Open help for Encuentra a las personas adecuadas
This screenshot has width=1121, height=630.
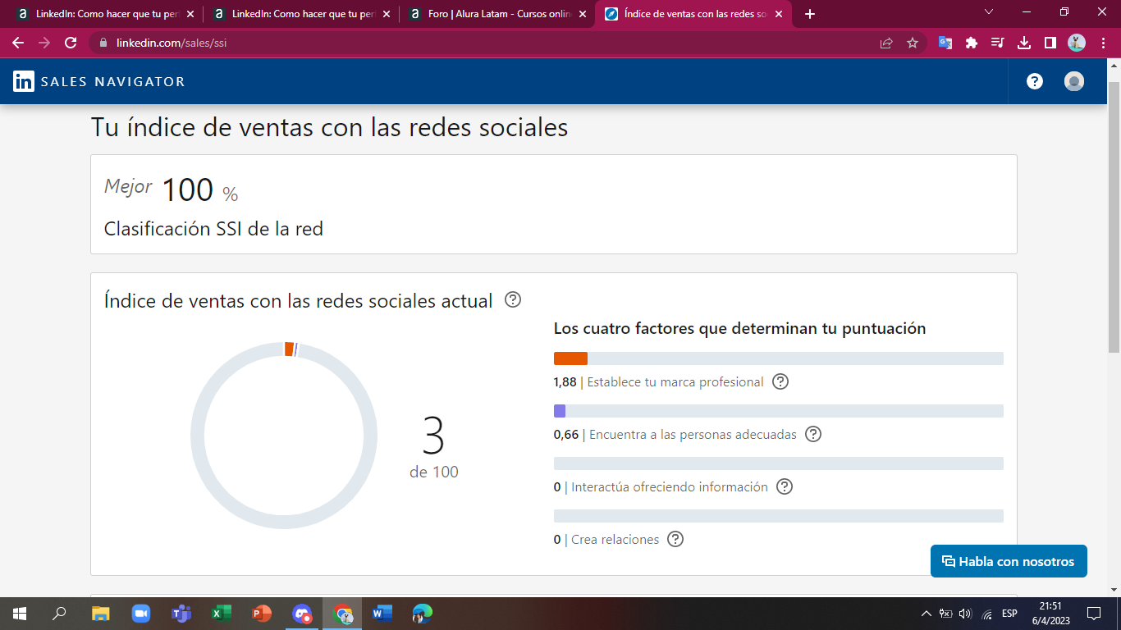pos(813,434)
